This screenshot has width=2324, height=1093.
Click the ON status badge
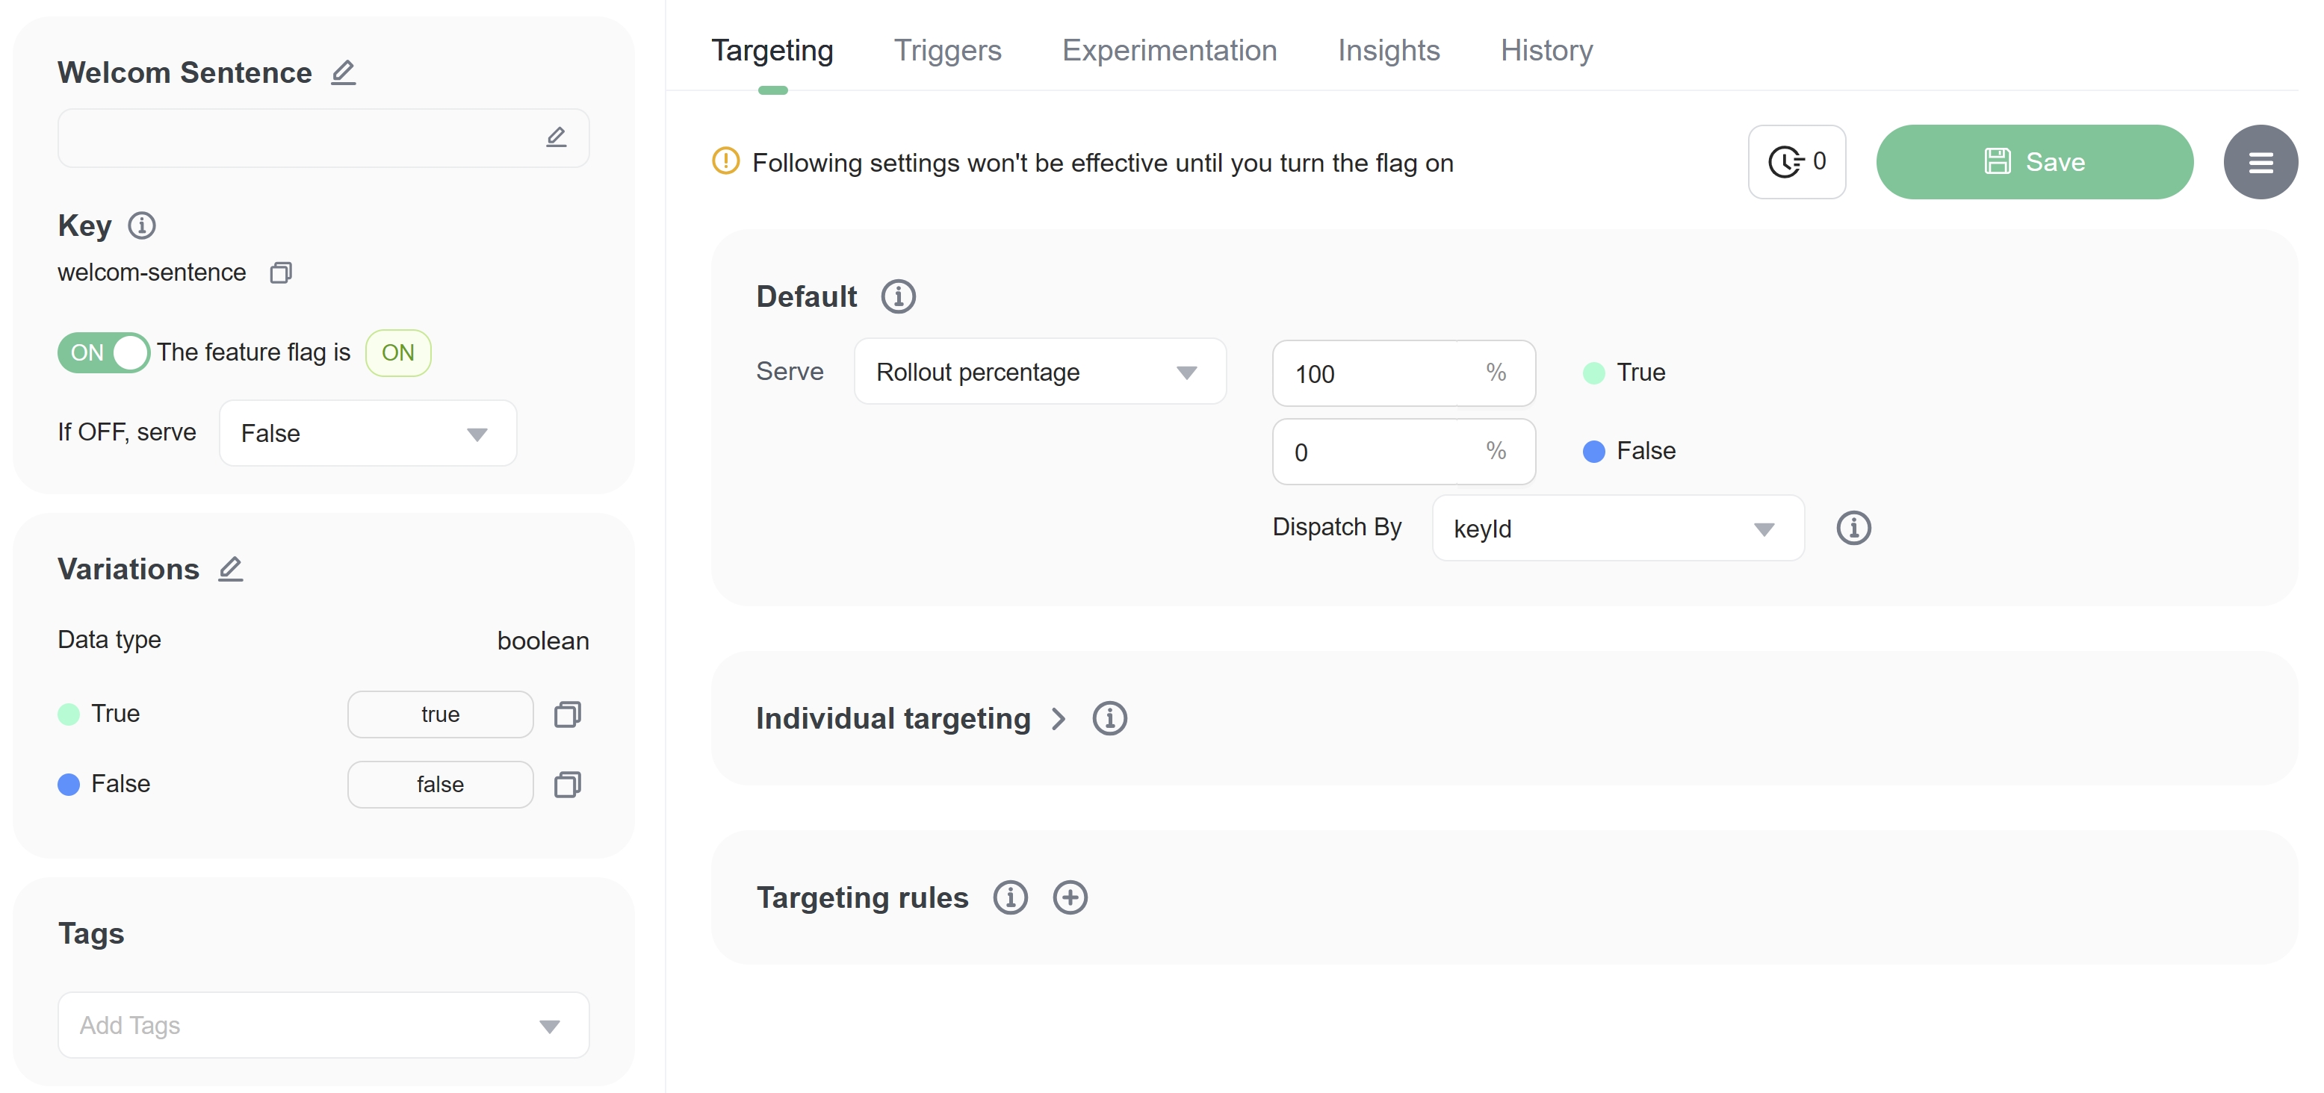pyautogui.click(x=398, y=352)
